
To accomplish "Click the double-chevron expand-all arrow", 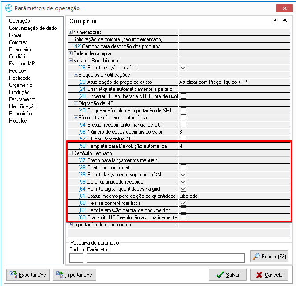I will (x=274, y=21).
